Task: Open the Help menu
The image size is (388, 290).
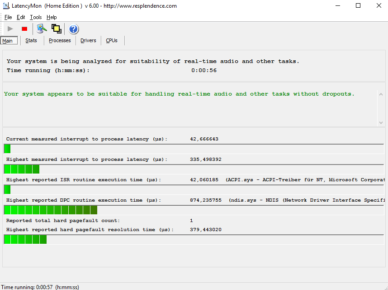Action: pos(52,17)
